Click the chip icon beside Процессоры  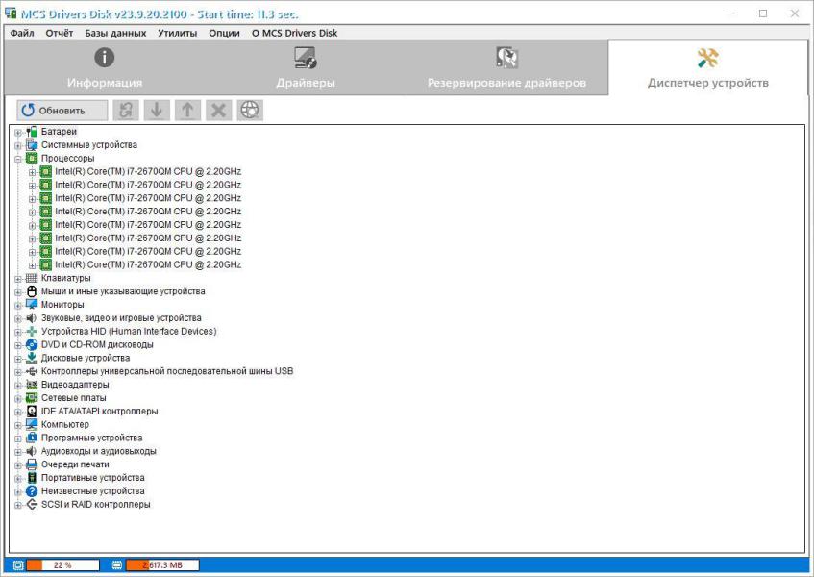tap(32, 158)
